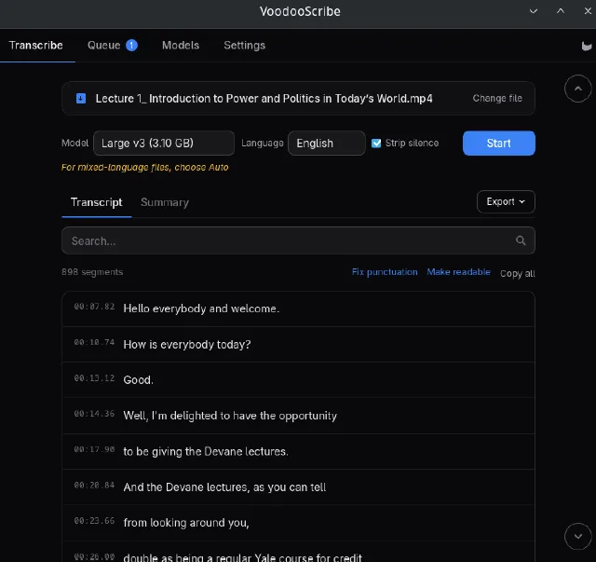This screenshot has width=596, height=562.
Task: Click the cat icon at top right
Action: click(587, 46)
